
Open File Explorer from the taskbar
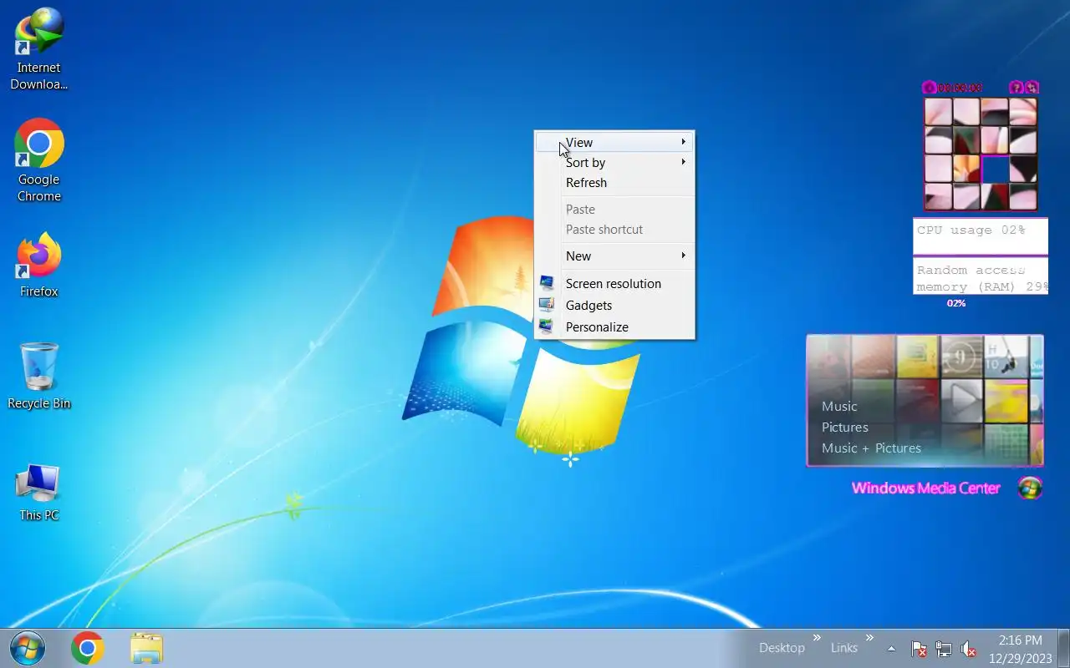click(146, 648)
